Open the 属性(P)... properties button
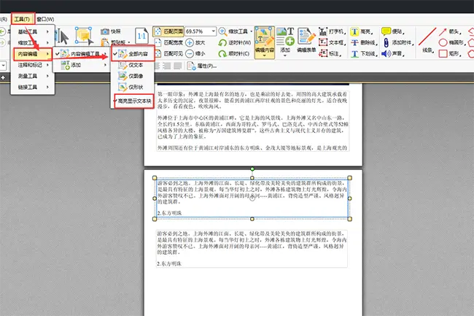Image resolution: width=474 pixels, height=316 pixels. tap(202, 66)
